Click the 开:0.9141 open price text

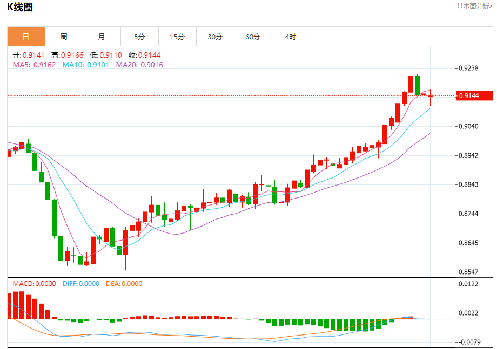29,55
